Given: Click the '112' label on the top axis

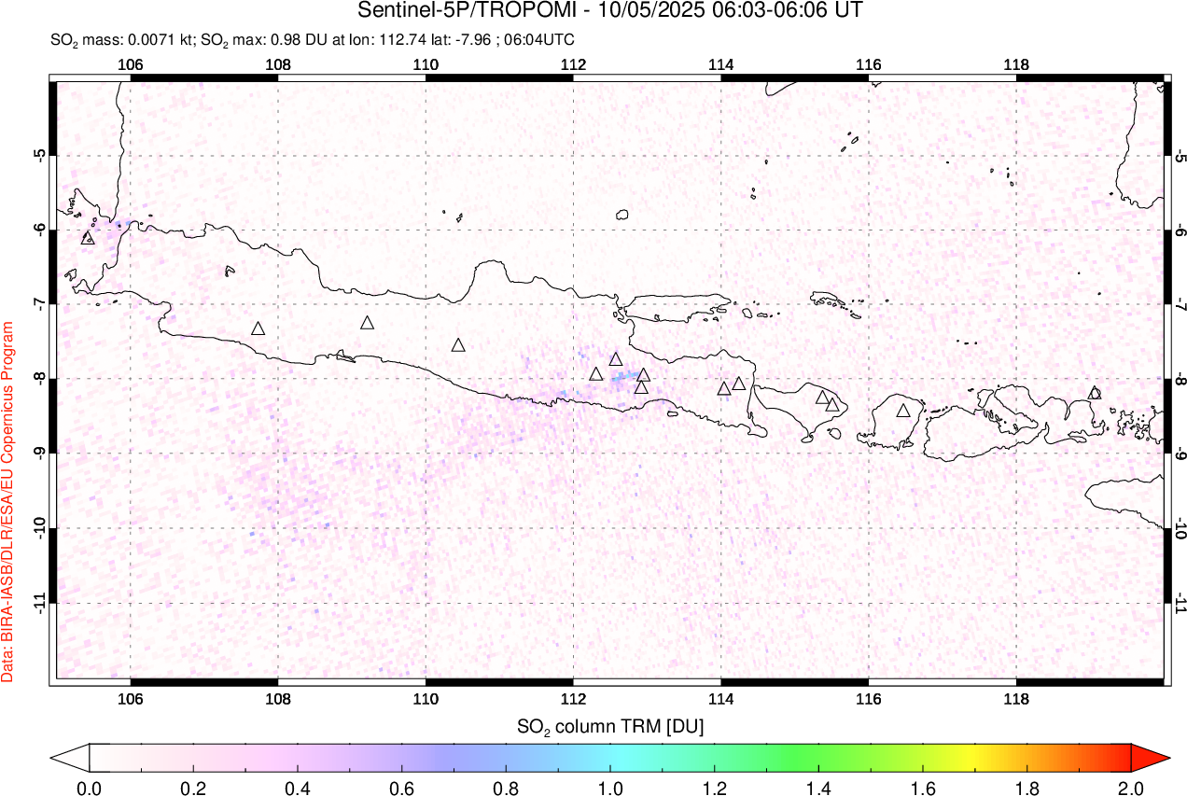Looking at the screenshot, I should point(573,64).
